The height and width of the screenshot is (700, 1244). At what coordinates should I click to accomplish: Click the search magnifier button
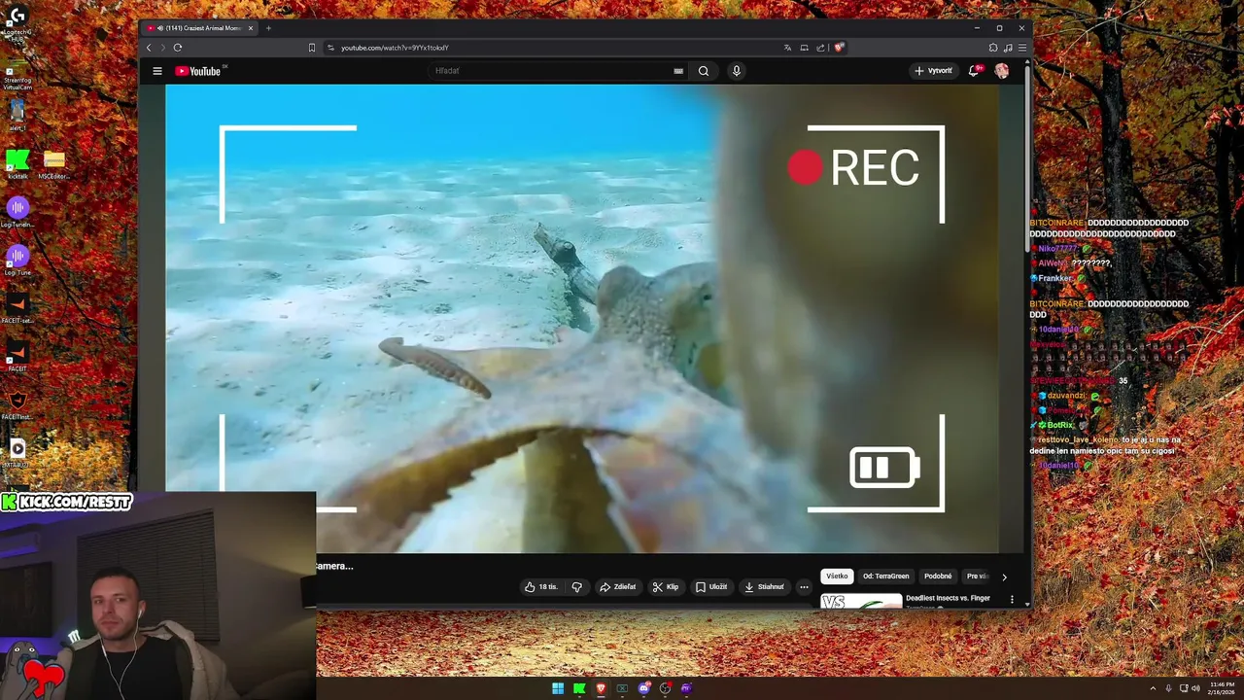tap(704, 71)
